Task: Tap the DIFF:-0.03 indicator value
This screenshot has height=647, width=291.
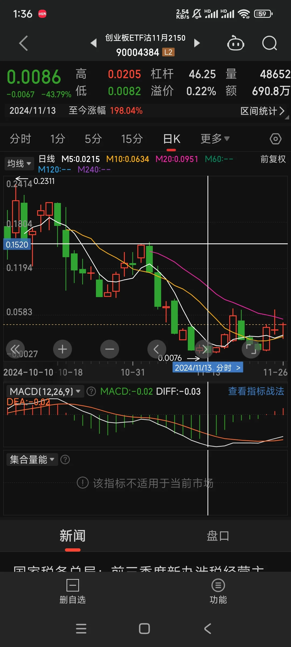Action: point(178,391)
